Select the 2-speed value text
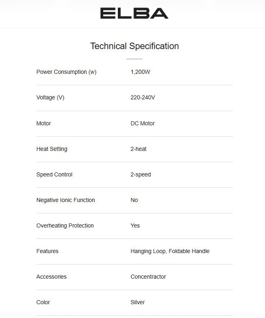 pyautogui.click(x=141, y=174)
